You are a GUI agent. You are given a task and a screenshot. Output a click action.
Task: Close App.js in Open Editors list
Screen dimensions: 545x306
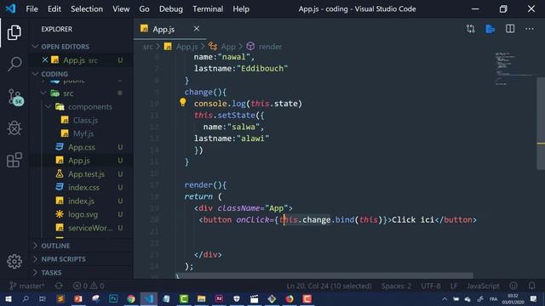[45, 60]
